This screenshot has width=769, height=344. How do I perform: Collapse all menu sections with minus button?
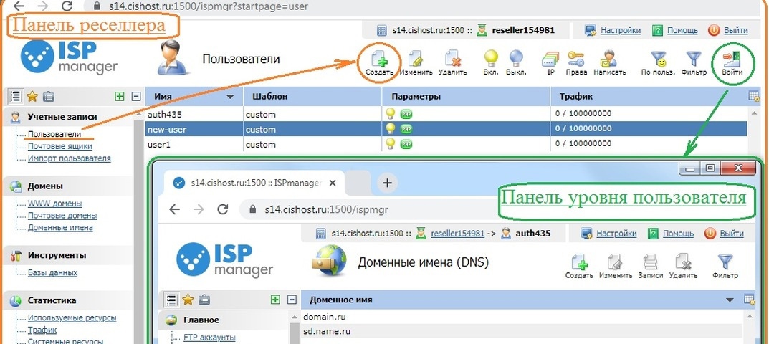click(135, 97)
